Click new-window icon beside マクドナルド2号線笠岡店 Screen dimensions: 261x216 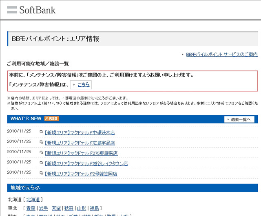(x=41, y=173)
